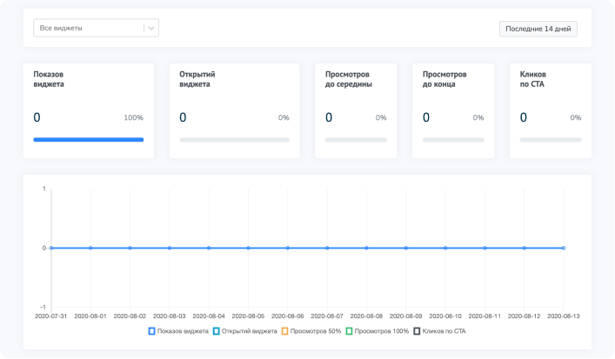Toggle the "Показов виджета" legend series
This screenshot has height=359, width=615.
tap(178, 331)
